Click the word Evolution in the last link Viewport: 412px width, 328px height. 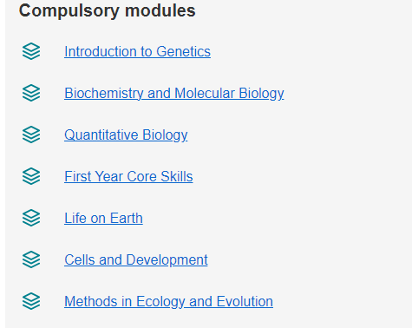[245, 302]
